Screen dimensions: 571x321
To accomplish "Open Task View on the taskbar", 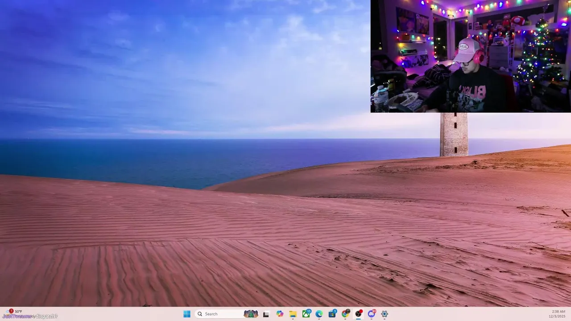I will click(266, 314).
